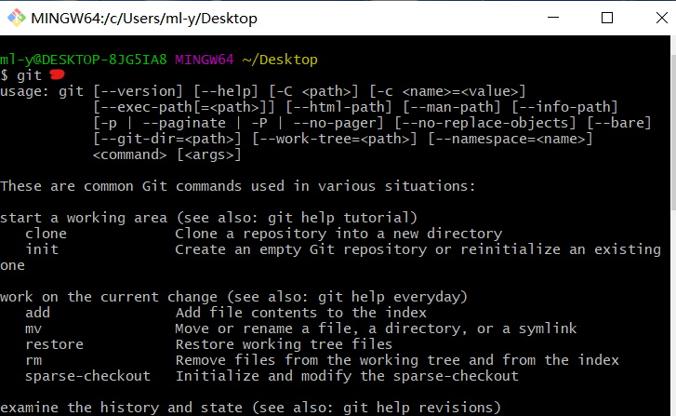Screen dimensions: 676x416
Task: Click 'examine the history and state' heading line
Action: pos(250,408)
